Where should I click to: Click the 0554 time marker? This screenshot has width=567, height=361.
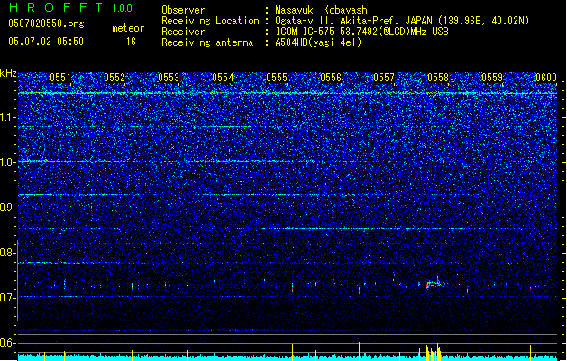[223, 78]
